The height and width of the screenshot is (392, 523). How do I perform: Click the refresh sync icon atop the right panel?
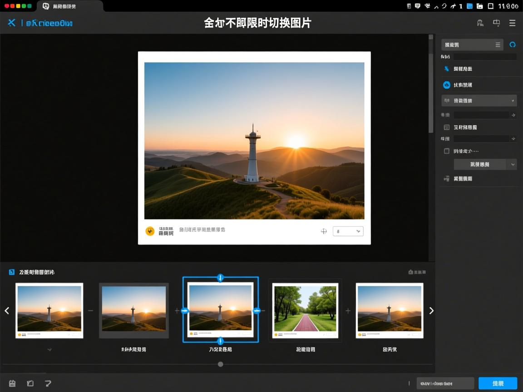[x=513, y=44]
